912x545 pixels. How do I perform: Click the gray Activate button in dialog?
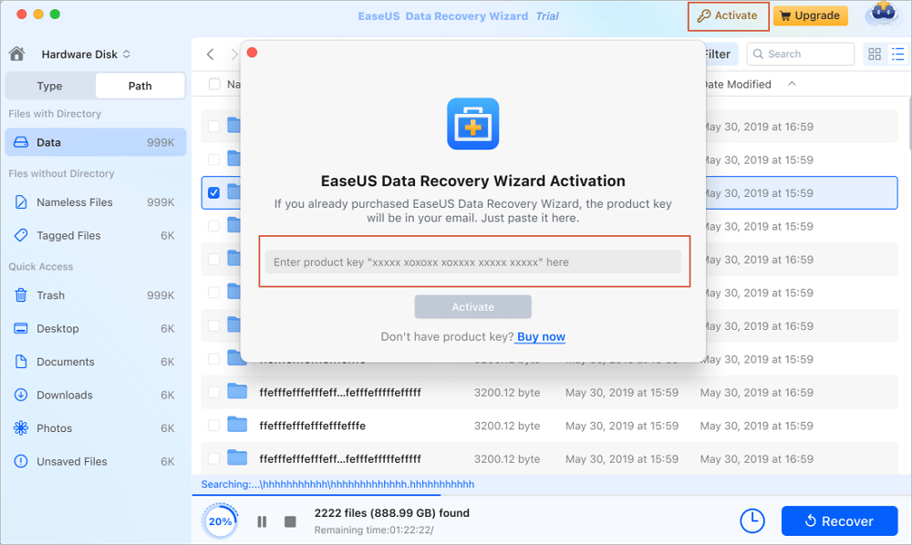pyautogui.click(x=472, y=307)
